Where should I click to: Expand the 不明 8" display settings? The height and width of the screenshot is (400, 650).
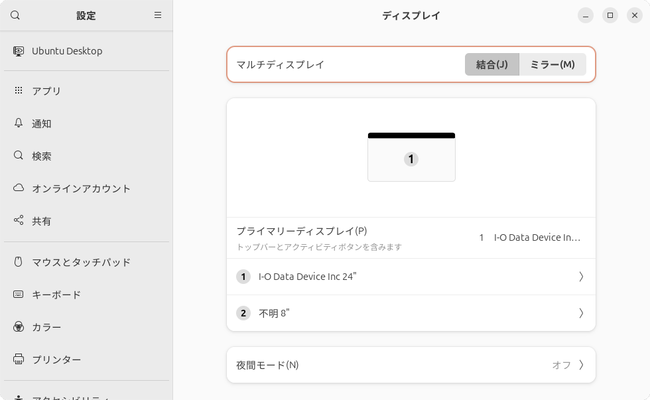(x=411, y=312)
